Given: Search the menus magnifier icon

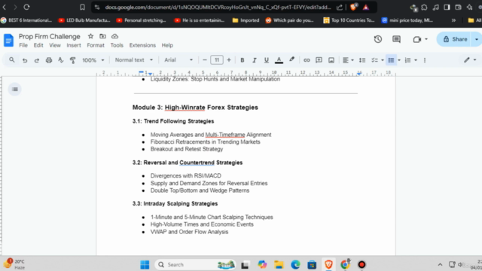Looking at the screenshot, I should 12,60.
